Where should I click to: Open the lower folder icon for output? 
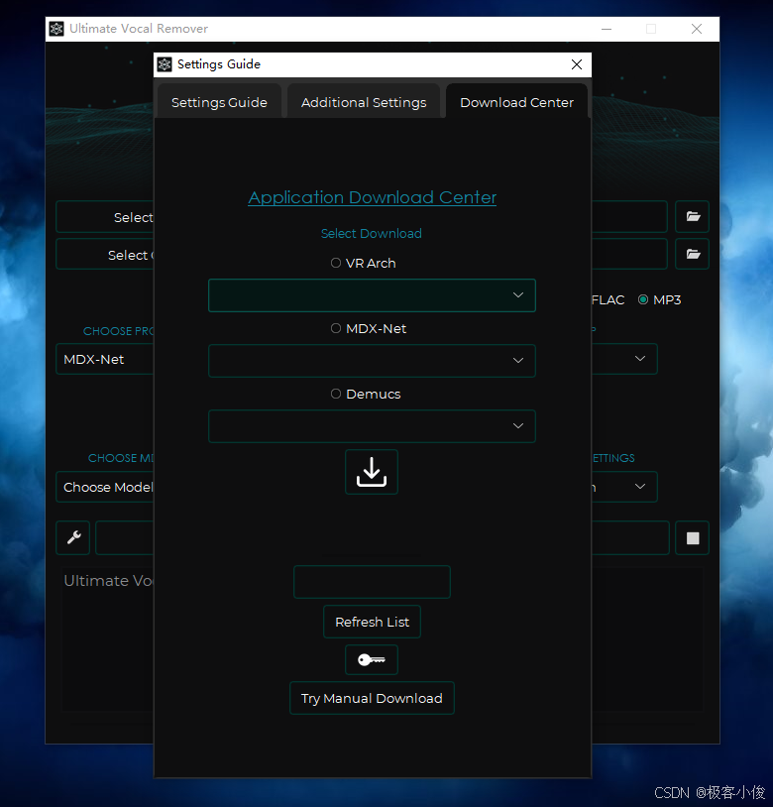[x=693, y=254]
